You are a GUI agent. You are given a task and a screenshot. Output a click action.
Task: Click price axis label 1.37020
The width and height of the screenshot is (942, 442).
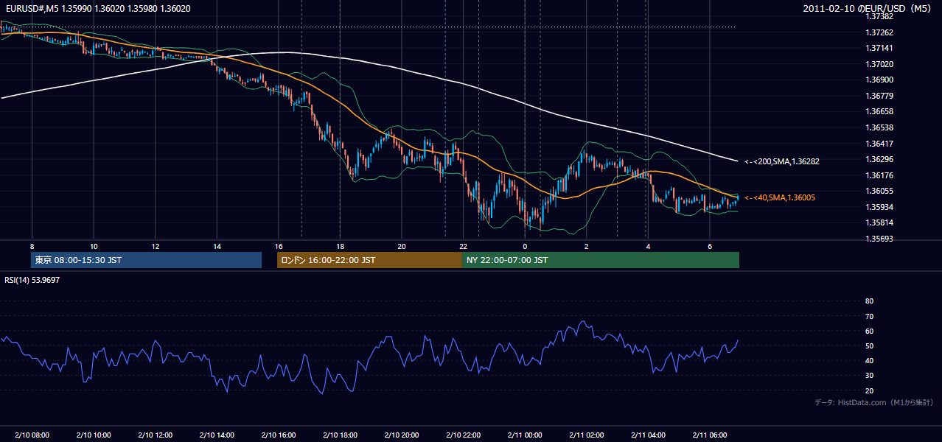tap(880, 64)
